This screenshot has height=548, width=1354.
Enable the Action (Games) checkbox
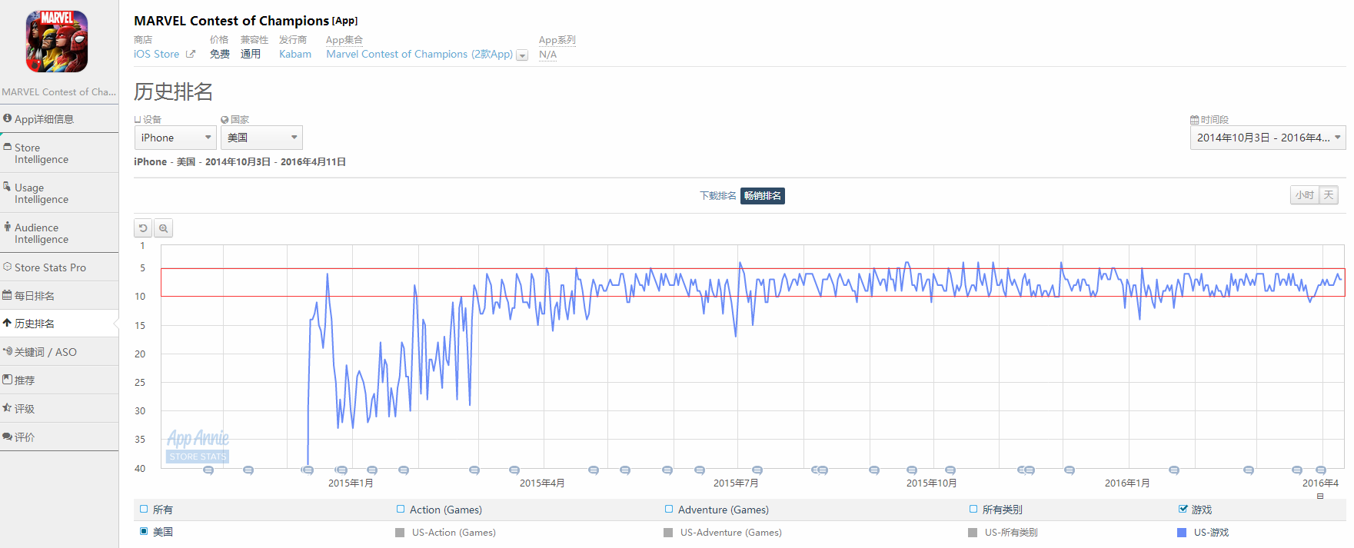(x=401, y=509)
